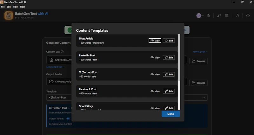
Task: Select the Output format radio button
Action: tap(68, 119)
